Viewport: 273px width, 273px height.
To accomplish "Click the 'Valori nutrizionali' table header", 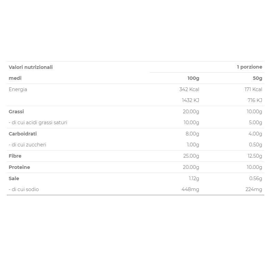I will click(x=31, y=67).
